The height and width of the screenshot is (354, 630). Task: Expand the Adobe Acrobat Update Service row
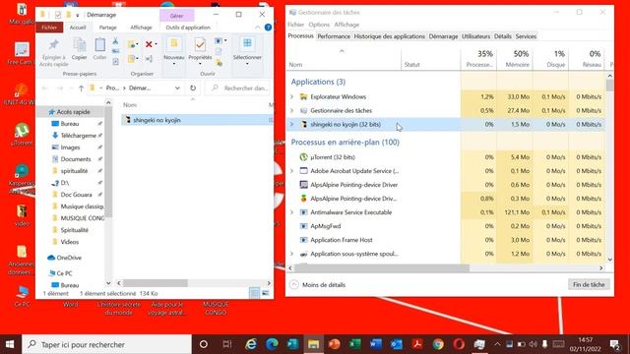(292, 171)
